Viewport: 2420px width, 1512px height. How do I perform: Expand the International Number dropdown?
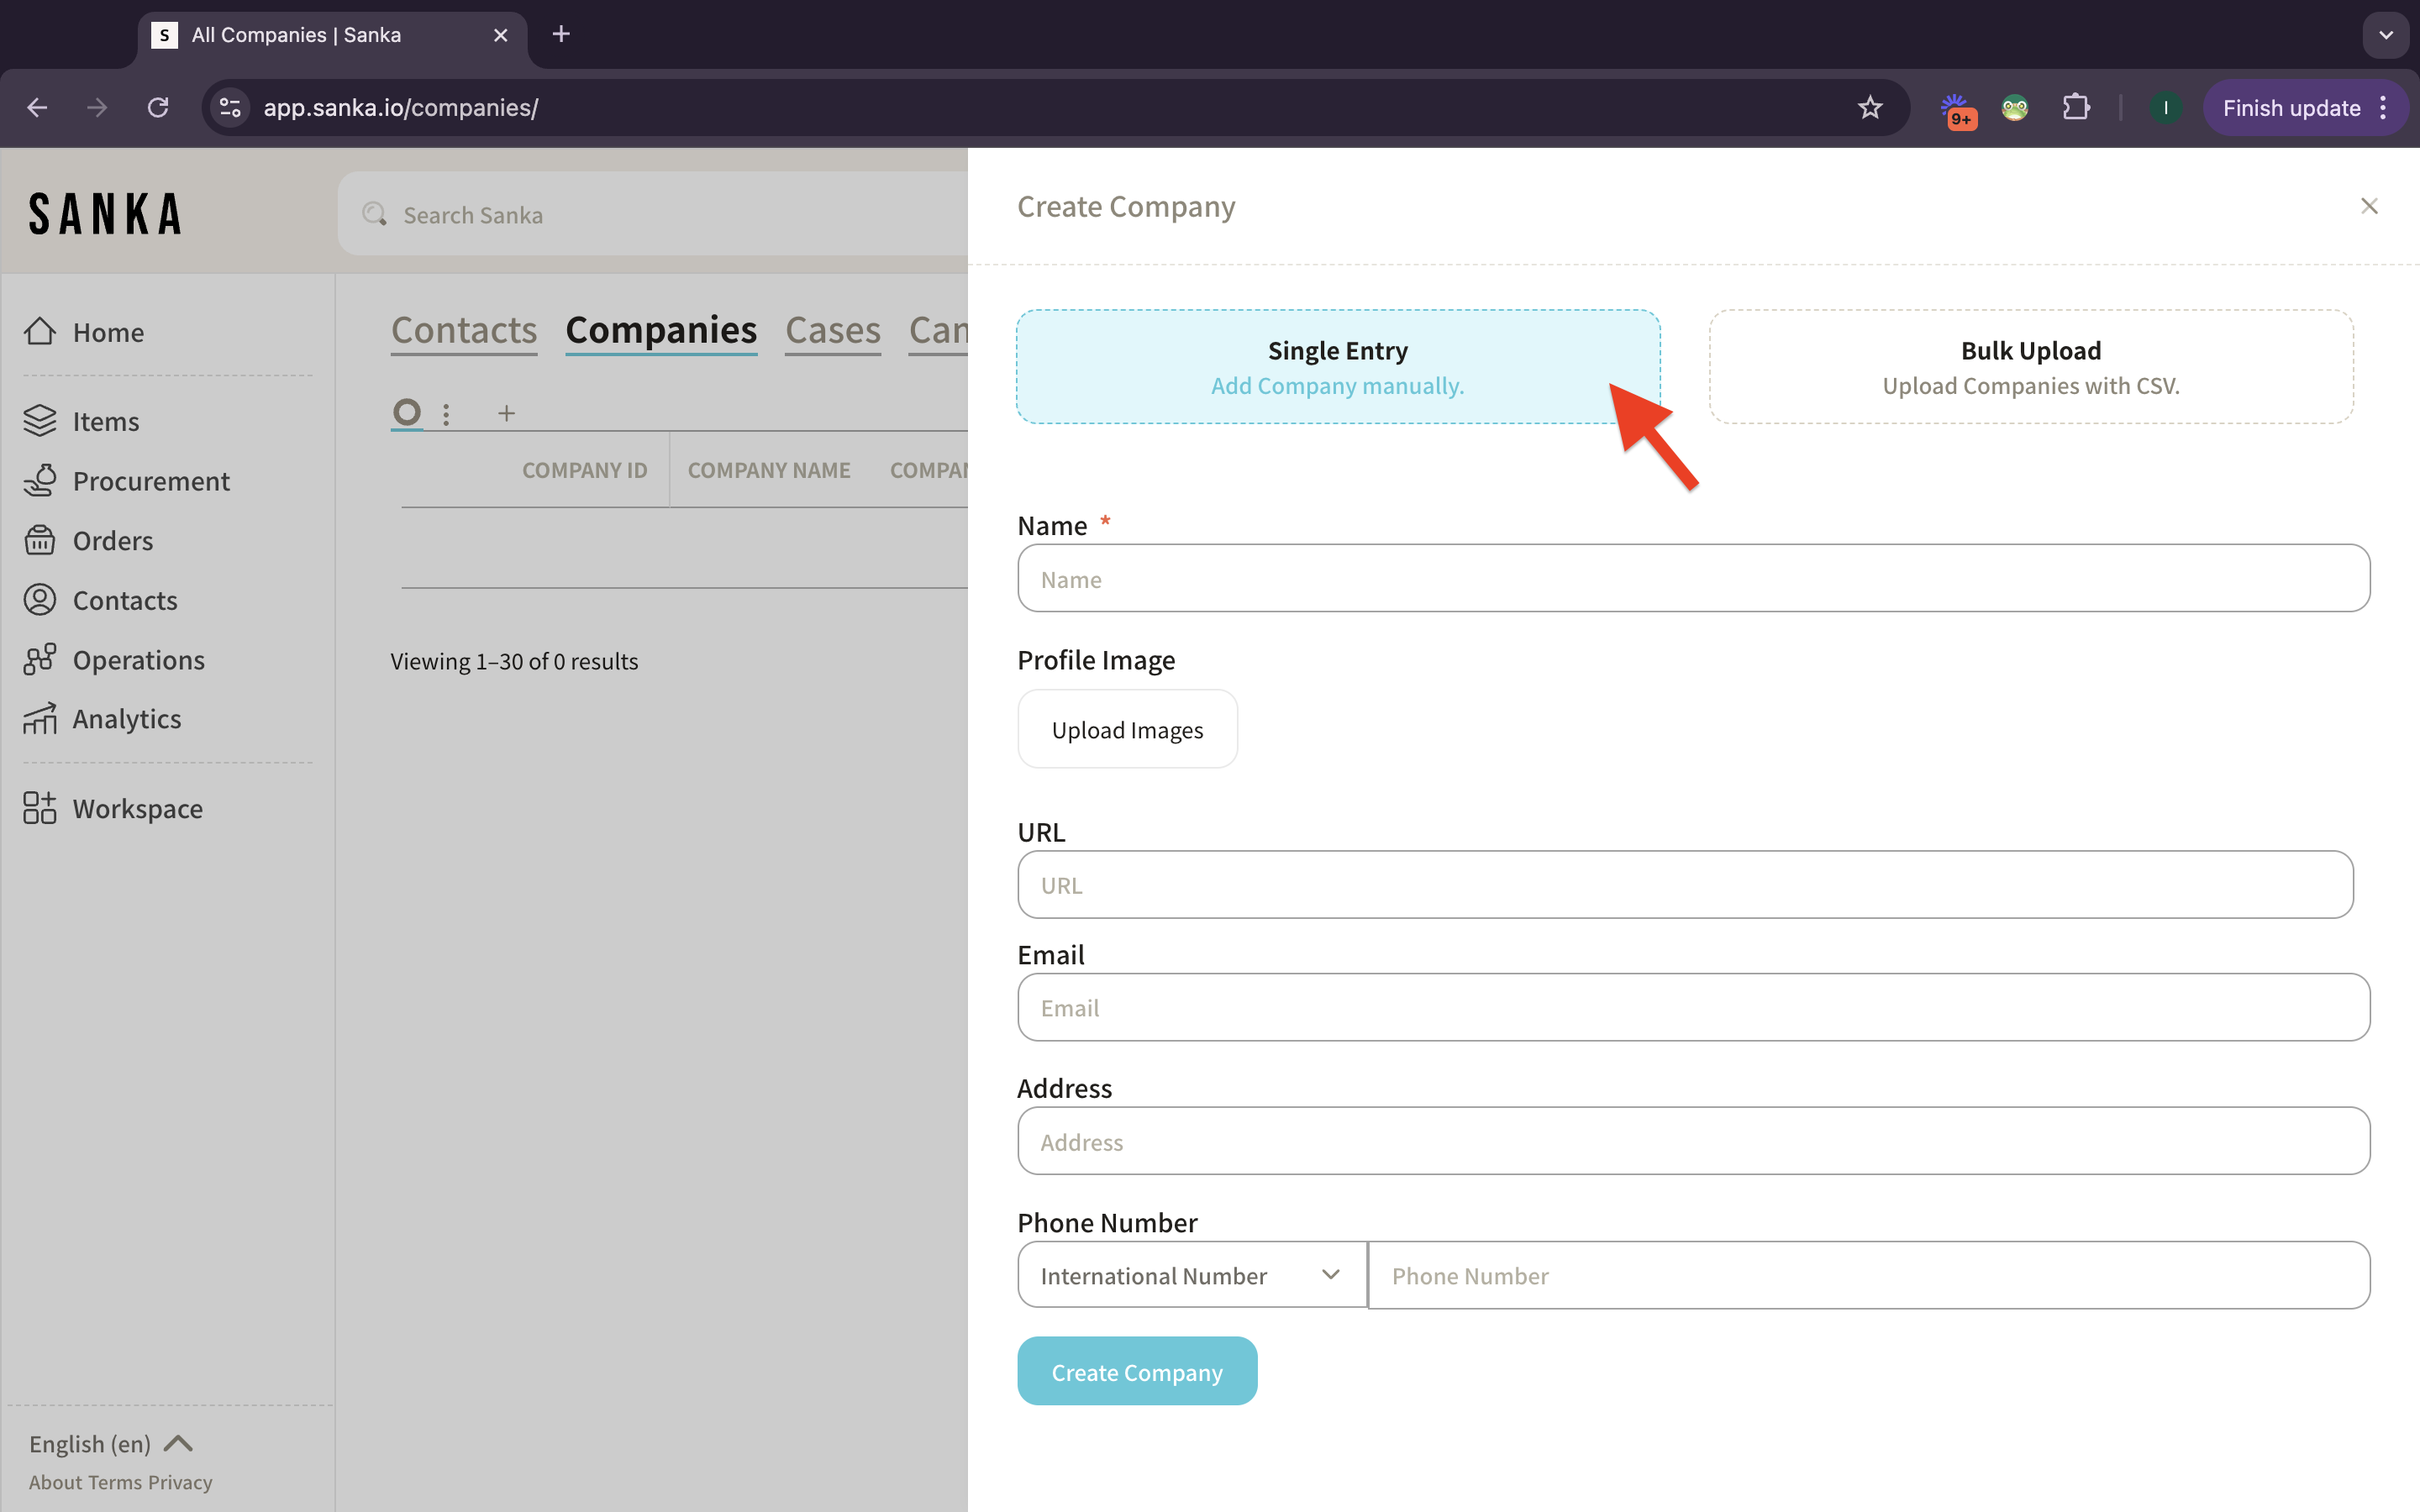click(1191, 1275)
